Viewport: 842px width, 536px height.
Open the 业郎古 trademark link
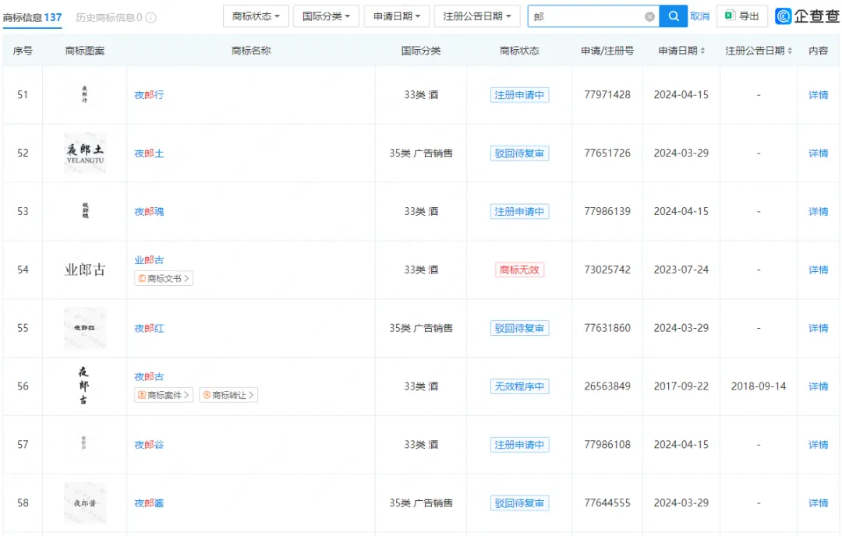pos(149,260)
